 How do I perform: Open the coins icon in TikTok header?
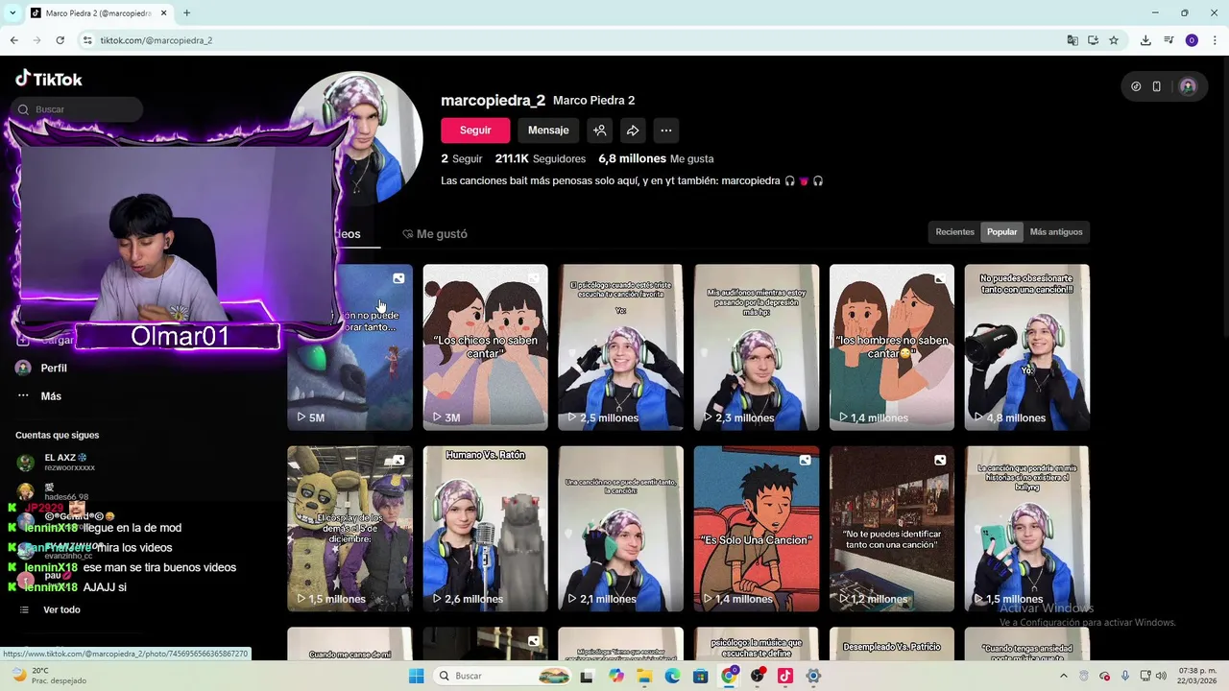1136,86
